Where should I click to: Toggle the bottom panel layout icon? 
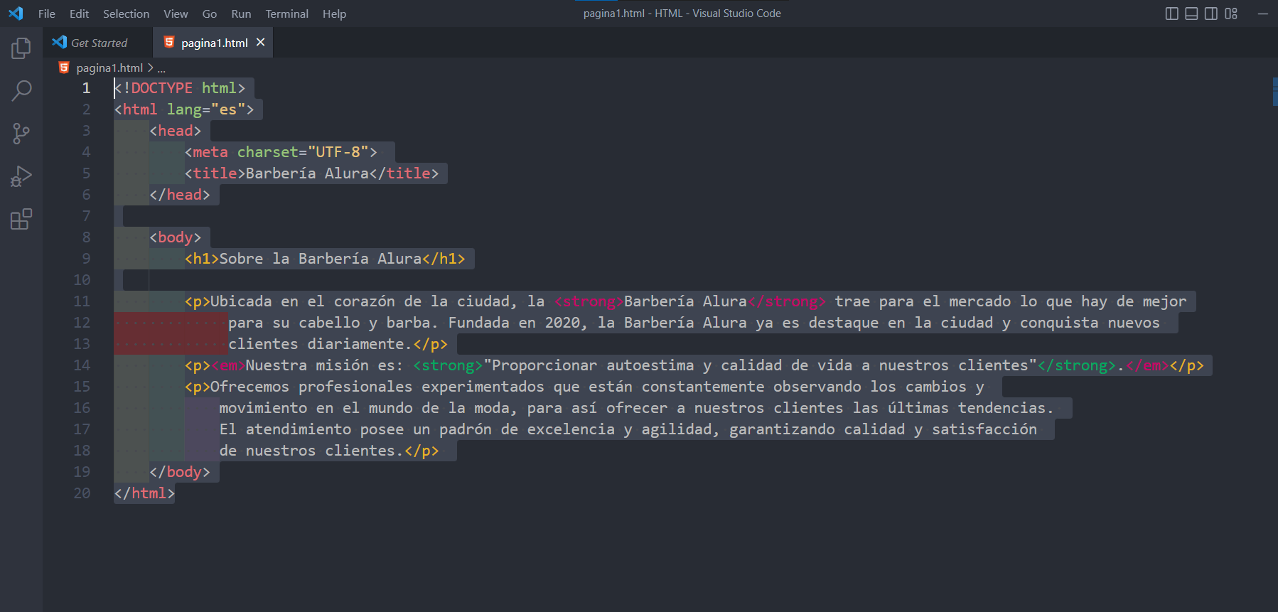pos(1192,14)
